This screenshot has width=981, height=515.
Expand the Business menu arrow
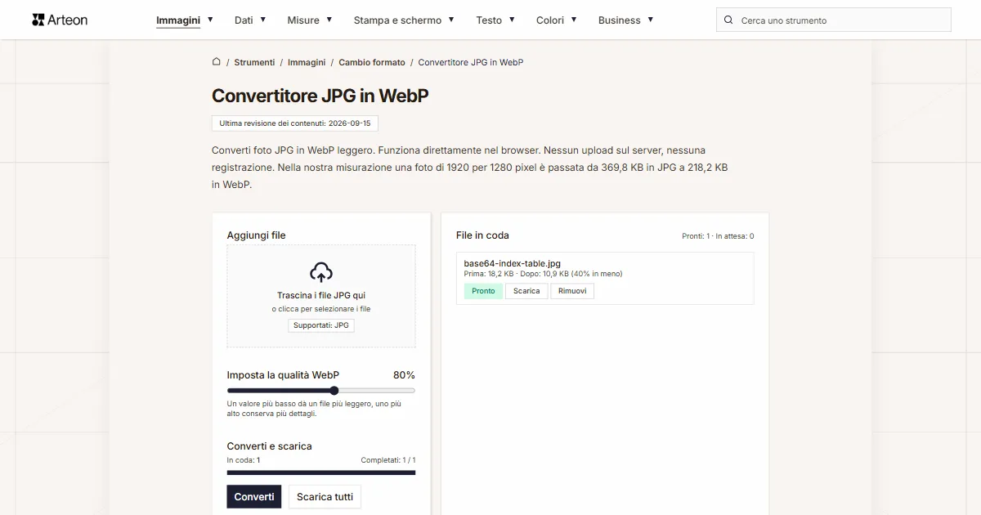tap(651, 19)
